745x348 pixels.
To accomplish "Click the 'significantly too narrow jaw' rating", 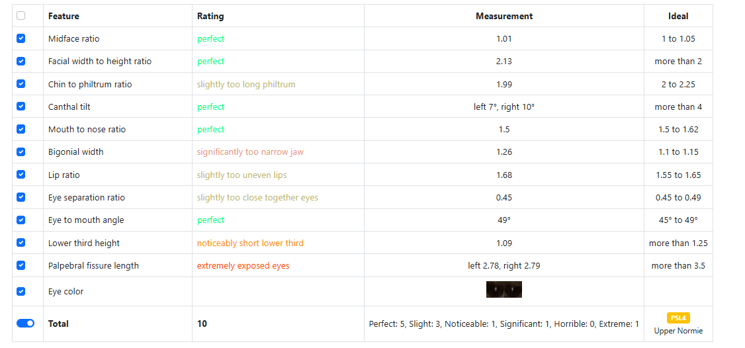I will (250, 152).
